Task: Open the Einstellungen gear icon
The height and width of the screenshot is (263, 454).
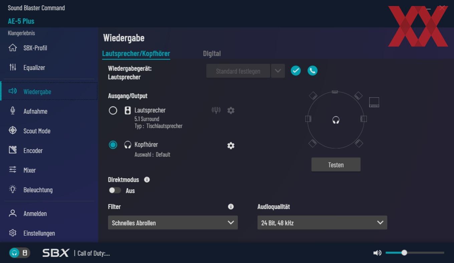Action: [x=13, y=233]
